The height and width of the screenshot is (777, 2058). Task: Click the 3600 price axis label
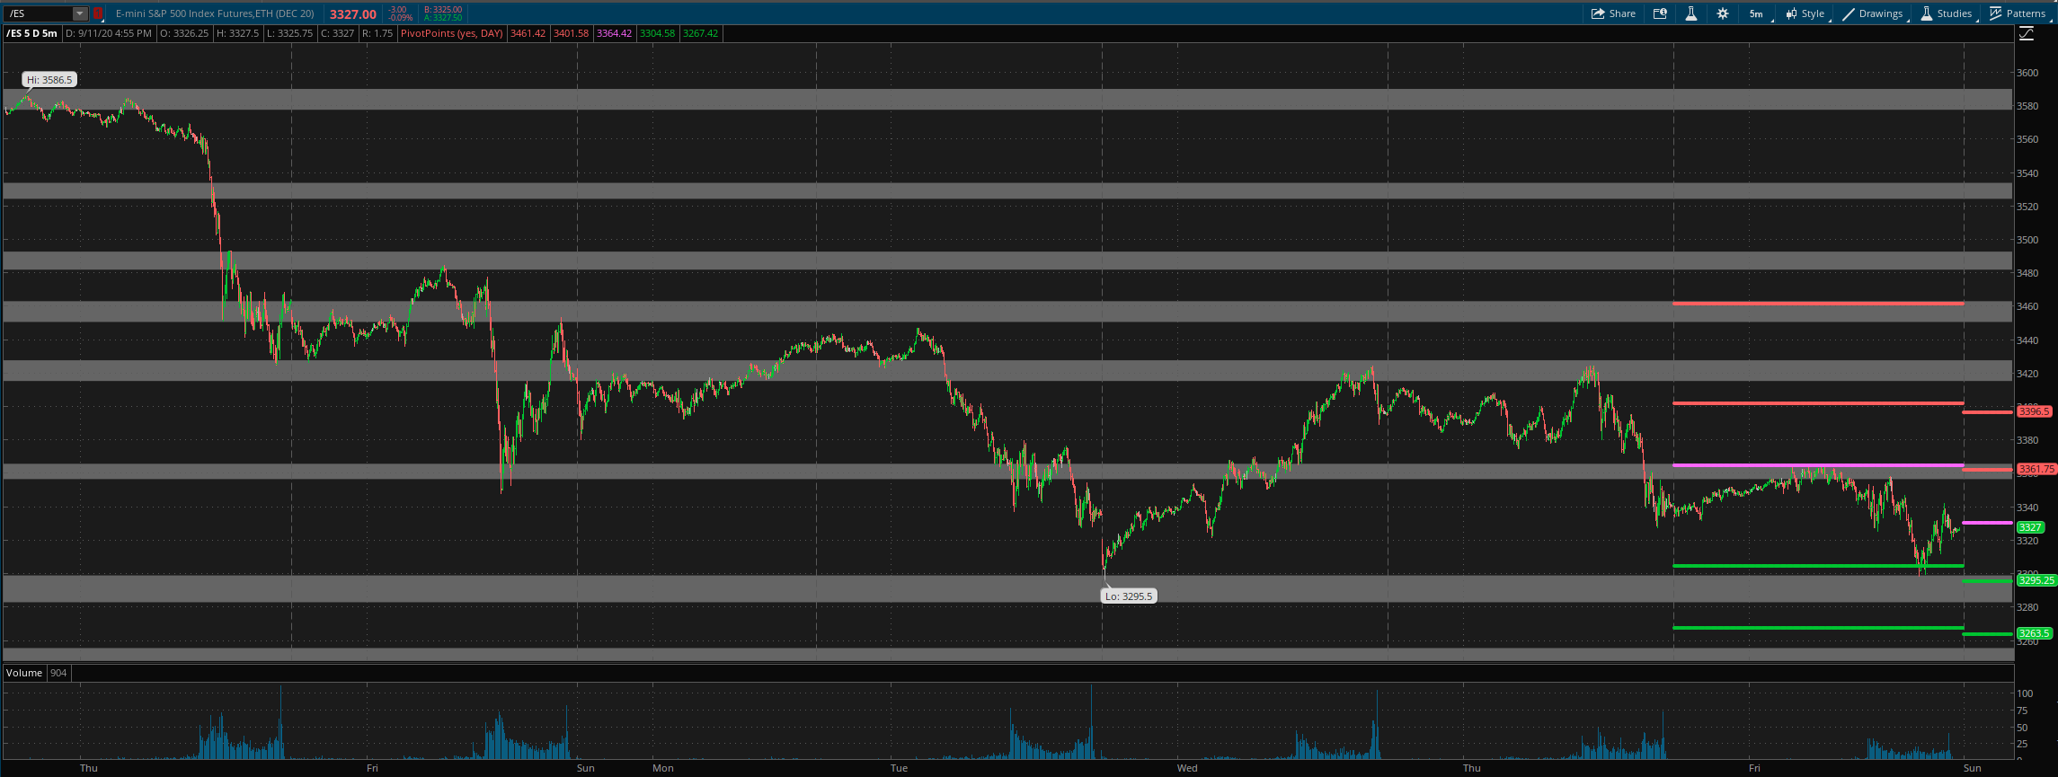[2027, 73]
